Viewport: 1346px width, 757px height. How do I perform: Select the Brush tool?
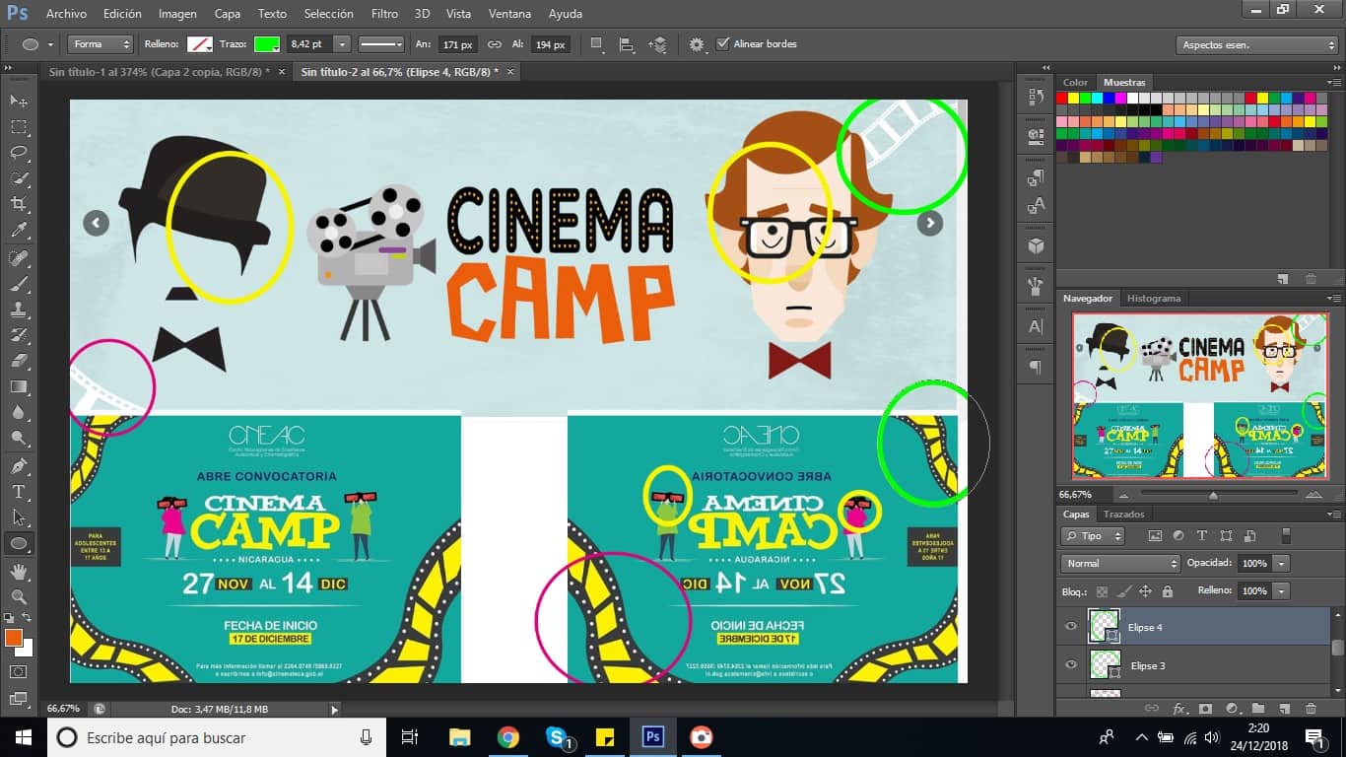(x=19, y=284)
